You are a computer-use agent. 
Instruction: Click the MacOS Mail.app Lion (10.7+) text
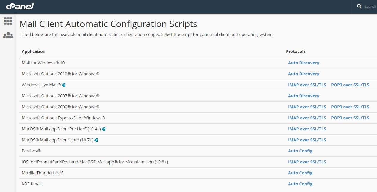[57, 140]
